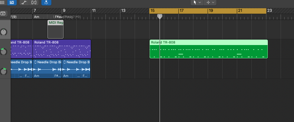Switch to the grid edit view button
Viewport: 294px width, 122px height.
(3, 2)
